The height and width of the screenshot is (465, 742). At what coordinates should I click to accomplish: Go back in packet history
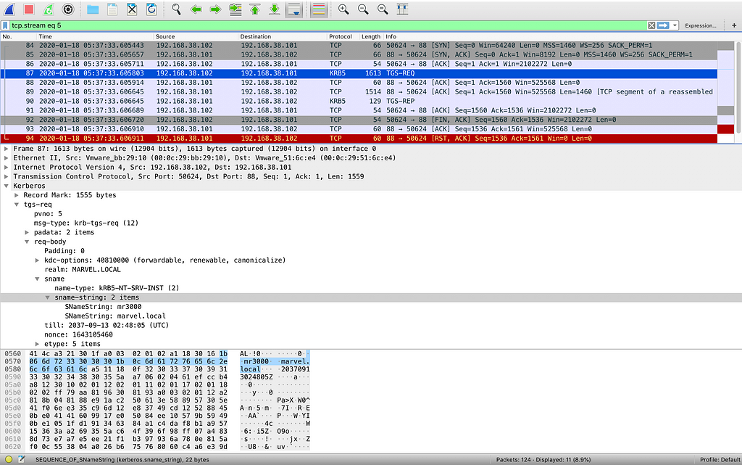196,9
